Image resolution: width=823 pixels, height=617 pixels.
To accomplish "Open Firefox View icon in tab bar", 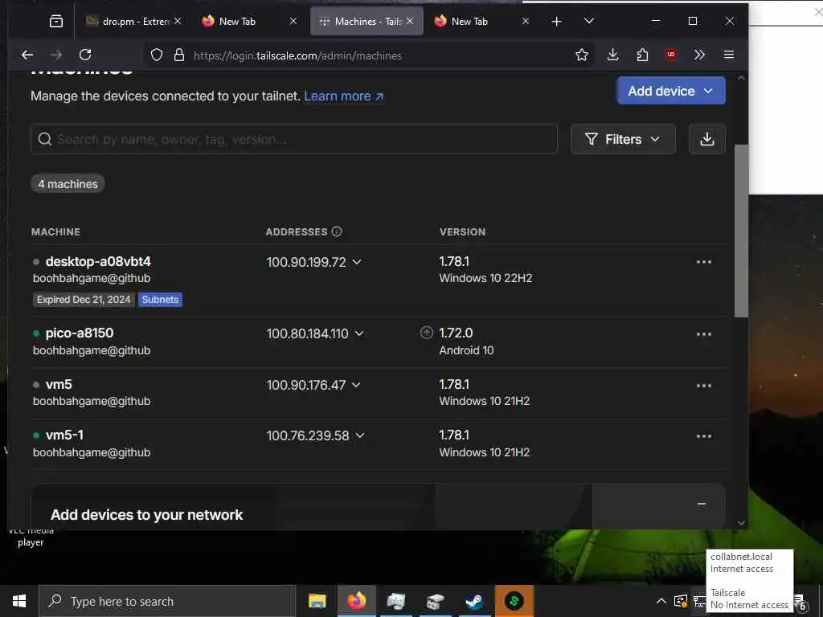I will (56, 21).
